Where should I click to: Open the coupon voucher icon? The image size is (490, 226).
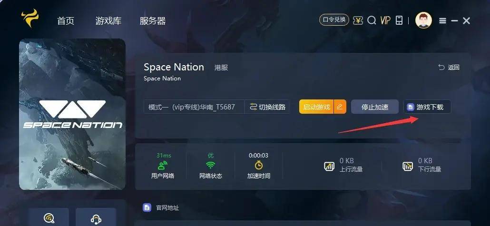(358, 20)
